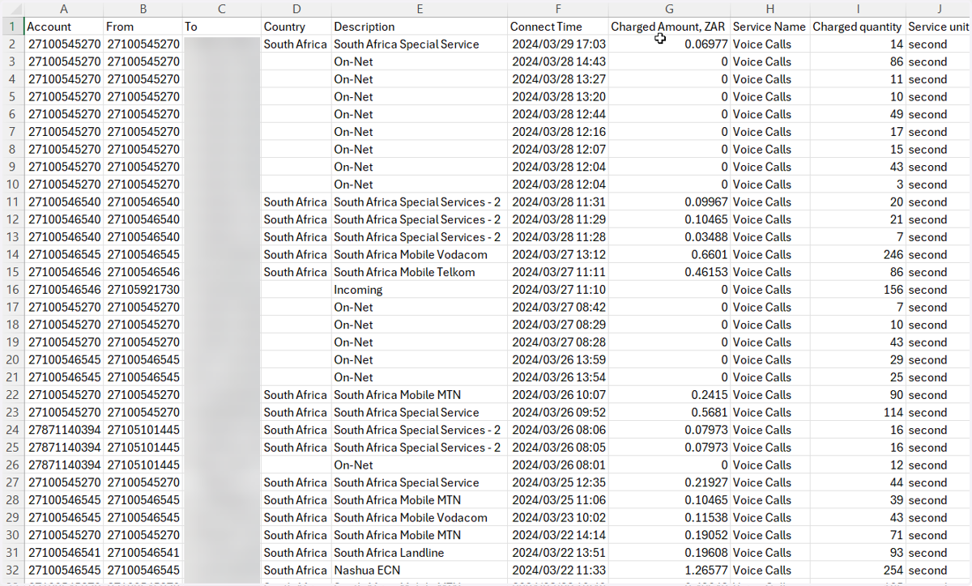The width and height of the screenshot is (972, 586).
Task: Click the 'From' header cell
Action: pos(143,26)
